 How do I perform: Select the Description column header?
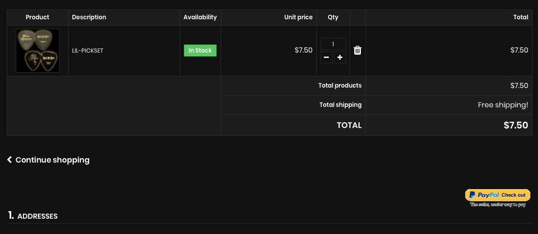coord(89,17)
